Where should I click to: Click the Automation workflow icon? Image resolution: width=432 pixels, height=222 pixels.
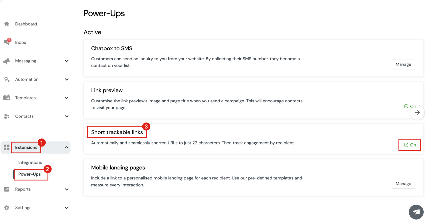(x=6, y=79)
